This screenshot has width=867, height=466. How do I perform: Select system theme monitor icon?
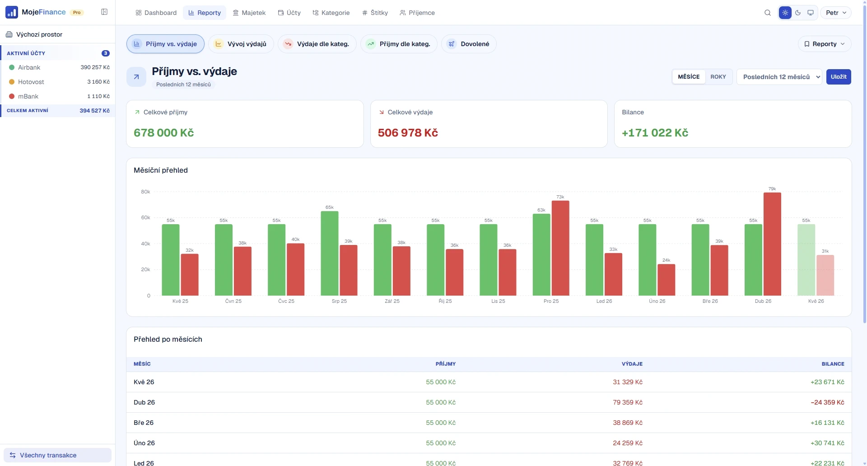click(811, 13)
